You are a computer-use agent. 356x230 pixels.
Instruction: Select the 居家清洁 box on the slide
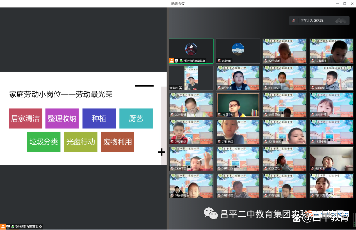(25, 118)
